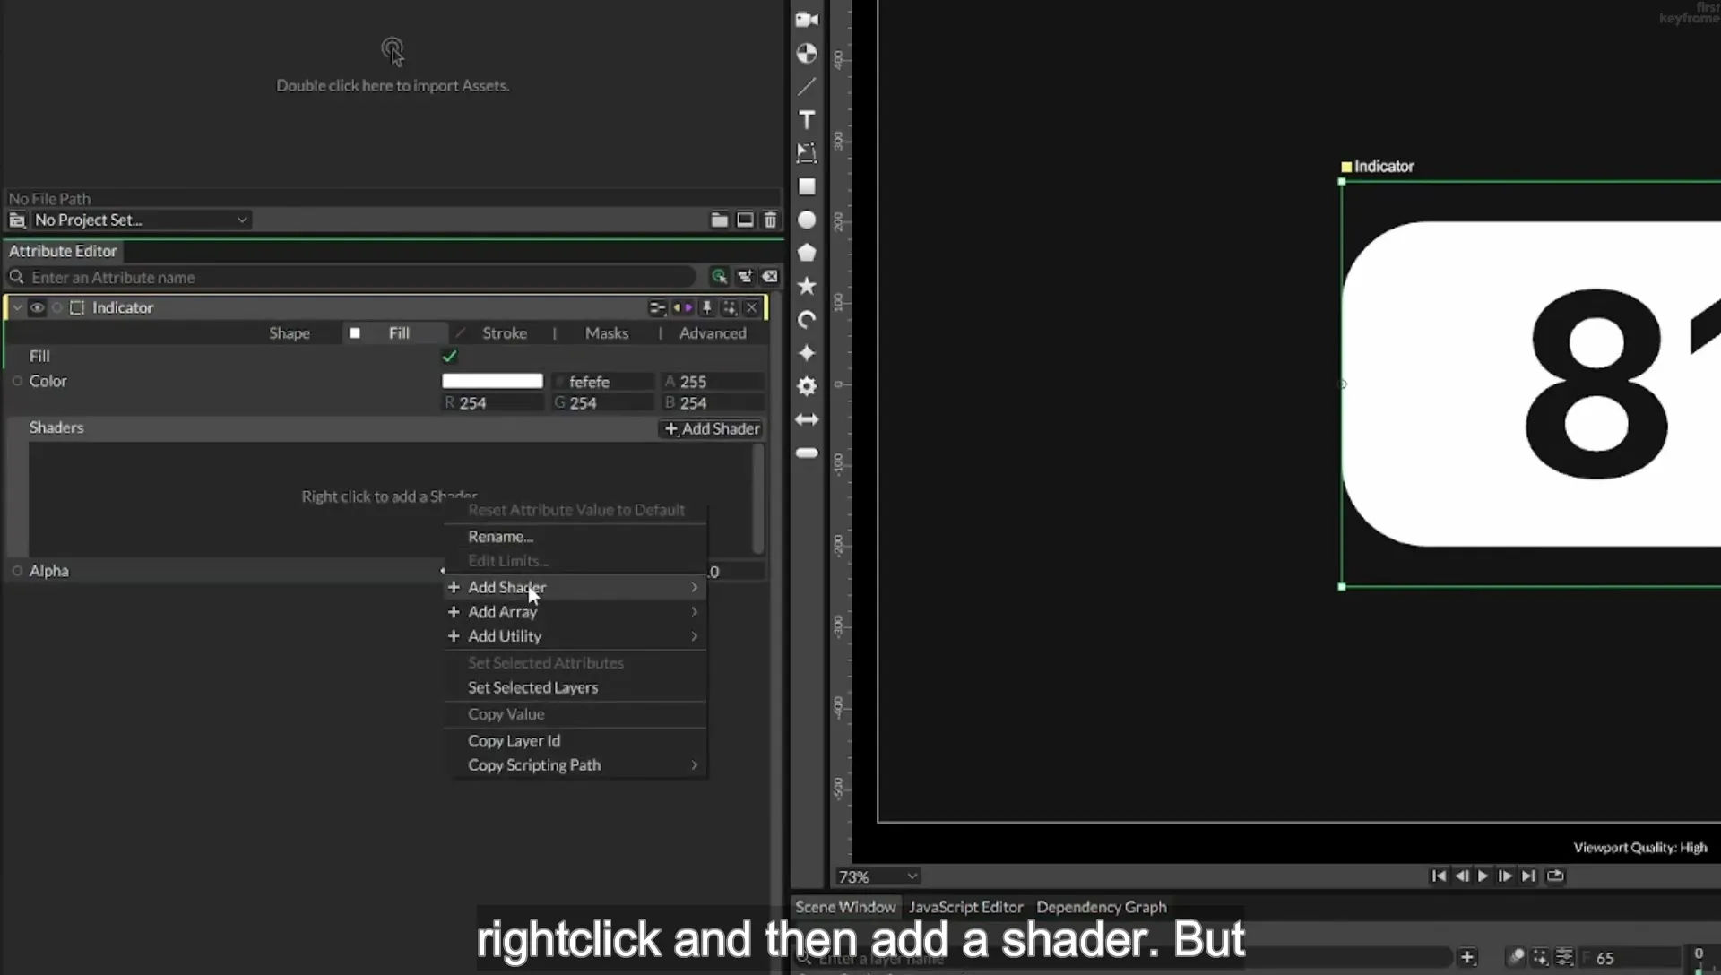Viewport: 1721px width, 975px height.
Task: Select the Arc shape tool
Action: click(x=807, y=320)
